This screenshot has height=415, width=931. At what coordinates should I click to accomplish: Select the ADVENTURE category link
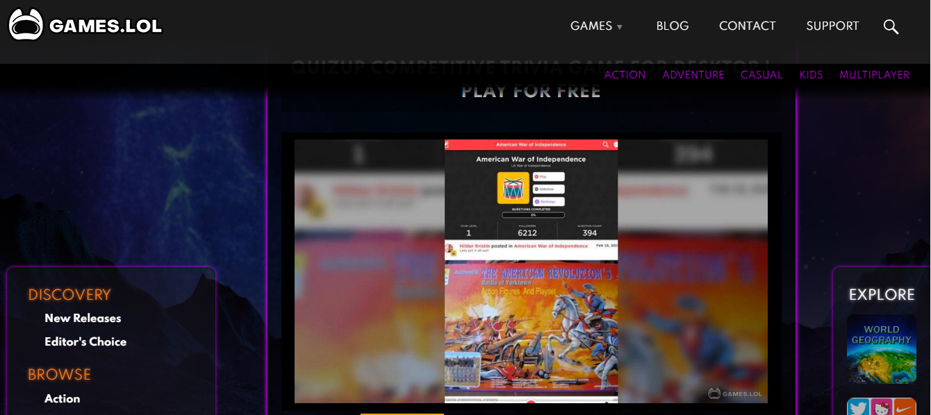[693, 75]
